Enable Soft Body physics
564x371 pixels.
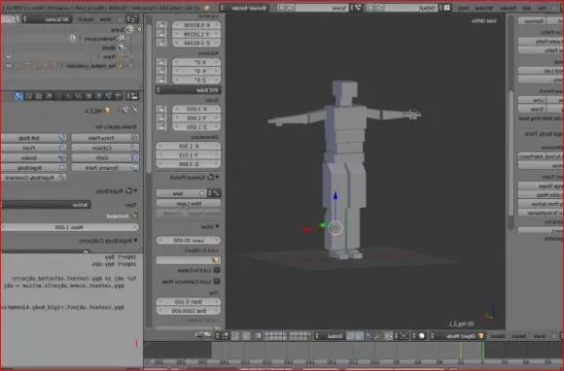click(x=34, y=138)
